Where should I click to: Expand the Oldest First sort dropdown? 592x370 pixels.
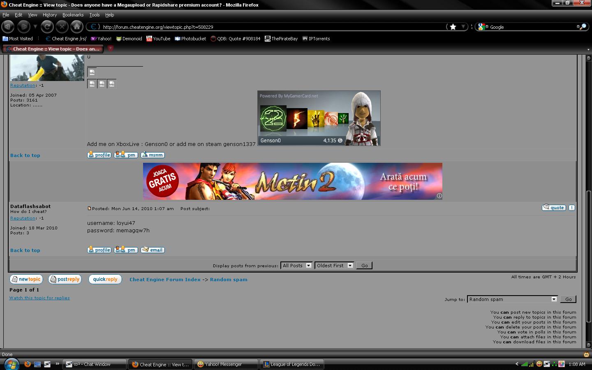click(334, 266)
